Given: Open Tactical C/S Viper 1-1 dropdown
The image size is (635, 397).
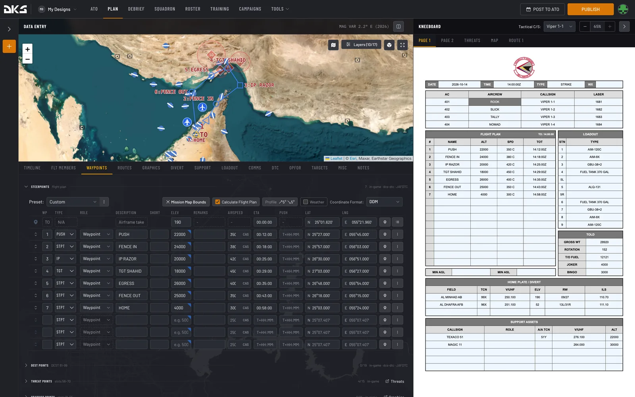Looking at the screenshot, I should pyautogui.click(x=560, y=27).
